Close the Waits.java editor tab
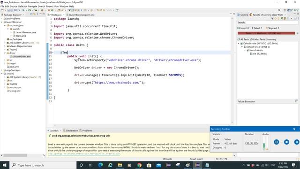The width and height of the screenshot is (300, 169). [64, 15]
